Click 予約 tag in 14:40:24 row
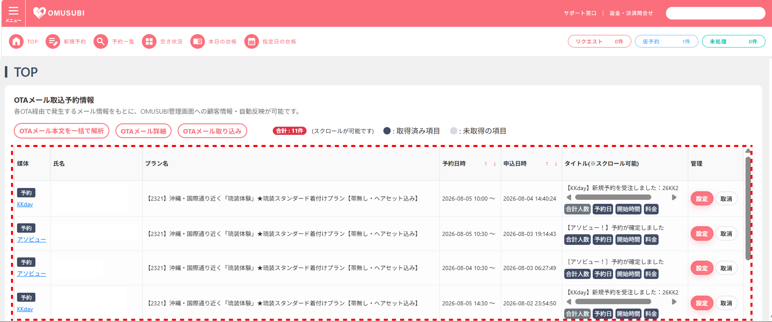Viewport: 772px width, 322px height. tap(26, 193)
